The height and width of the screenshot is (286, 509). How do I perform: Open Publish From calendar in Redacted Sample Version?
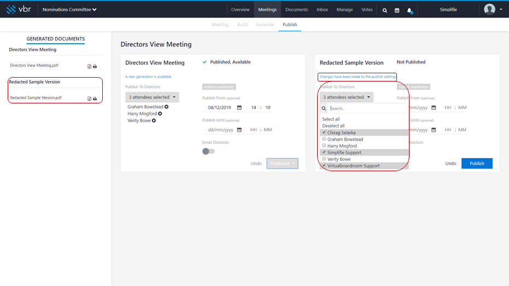tap(434, 107)
